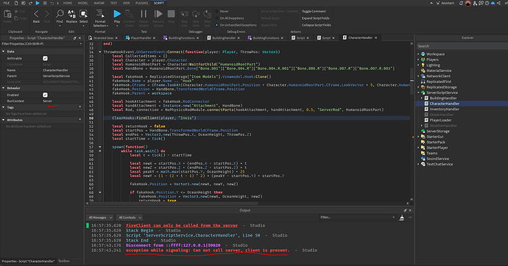Viewport: 508px width, 266px height.
Task: Open the Assistant icon in top bar
Action: [438, 3]
